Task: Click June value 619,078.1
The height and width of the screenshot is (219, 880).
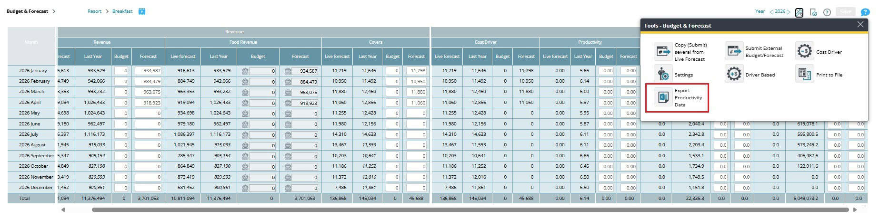Action: click(x=808, y=124)
